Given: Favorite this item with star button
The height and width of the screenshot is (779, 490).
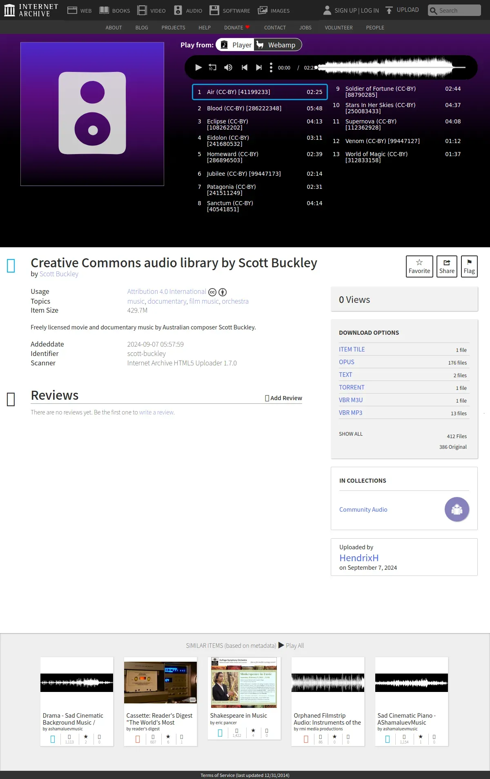Looking at the screenshot, I should click(419, 266).
